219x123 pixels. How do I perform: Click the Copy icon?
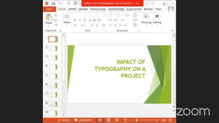[55, 20]
